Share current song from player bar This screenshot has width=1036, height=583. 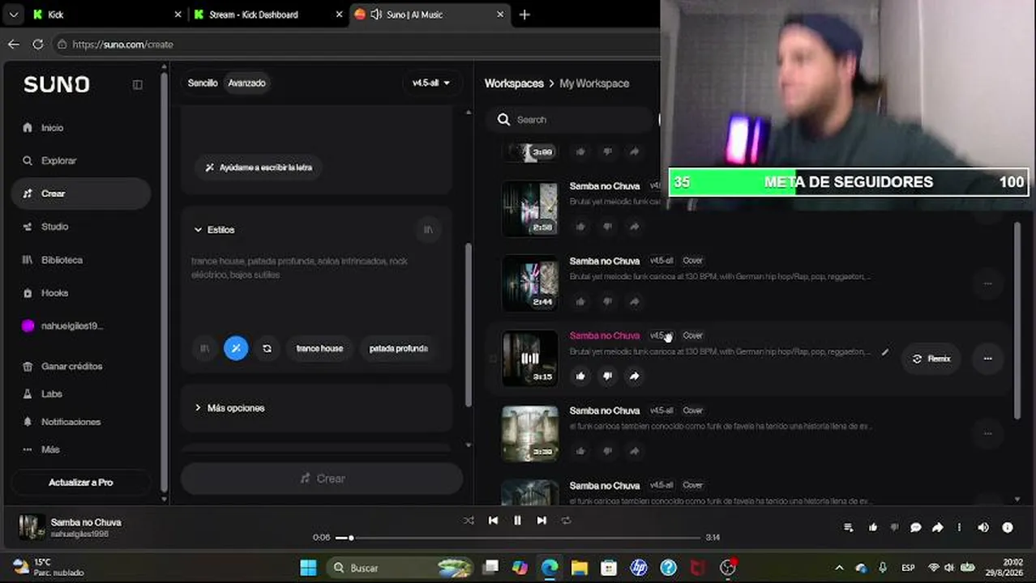coord(938,528)
